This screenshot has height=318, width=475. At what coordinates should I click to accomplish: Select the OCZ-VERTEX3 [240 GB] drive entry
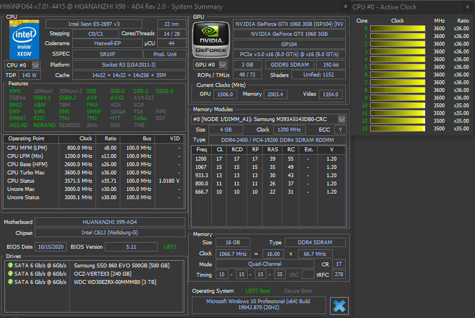coord(103,273)
